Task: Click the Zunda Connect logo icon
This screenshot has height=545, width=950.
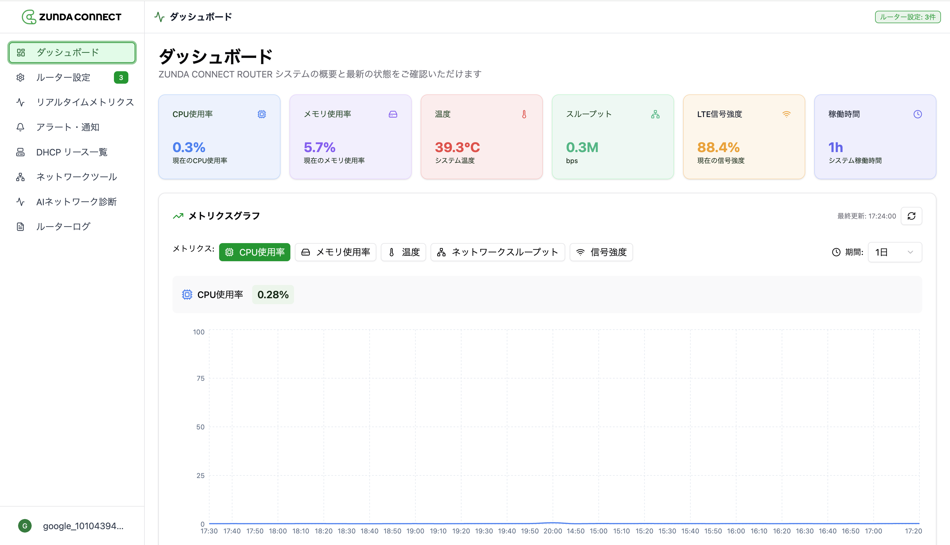Action: (x=29, y=17)
